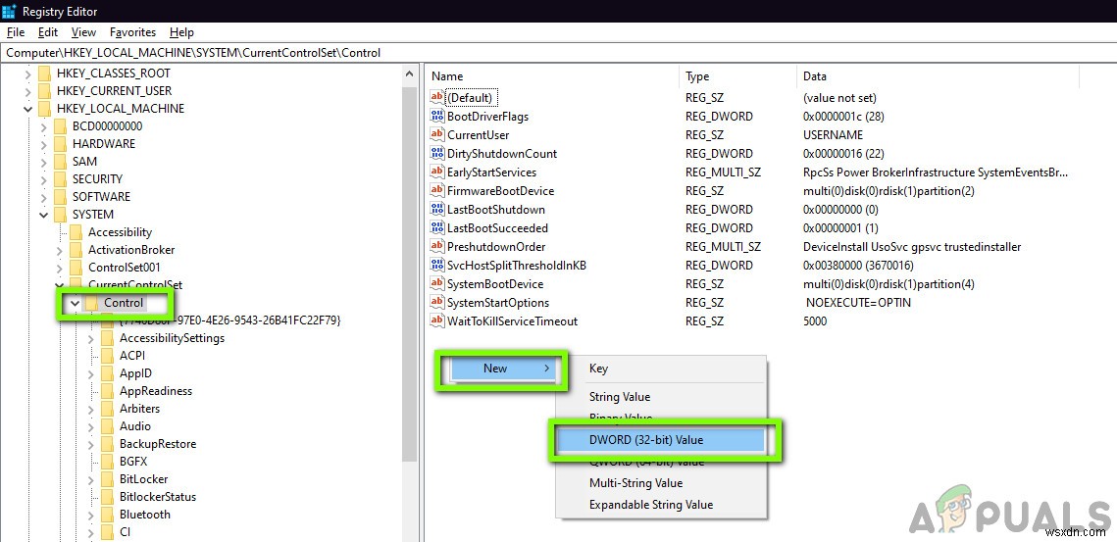Click the LastBootSucceeded DWORD icon
The image size is (1117, 542).
click(437, 228)
